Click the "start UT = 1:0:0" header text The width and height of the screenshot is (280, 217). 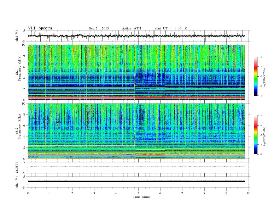(171, 28)
